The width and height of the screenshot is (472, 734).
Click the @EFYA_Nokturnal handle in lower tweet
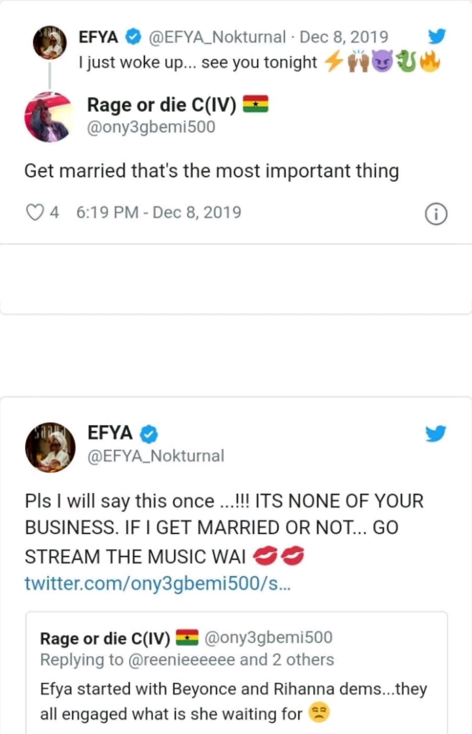coord(156,456)
